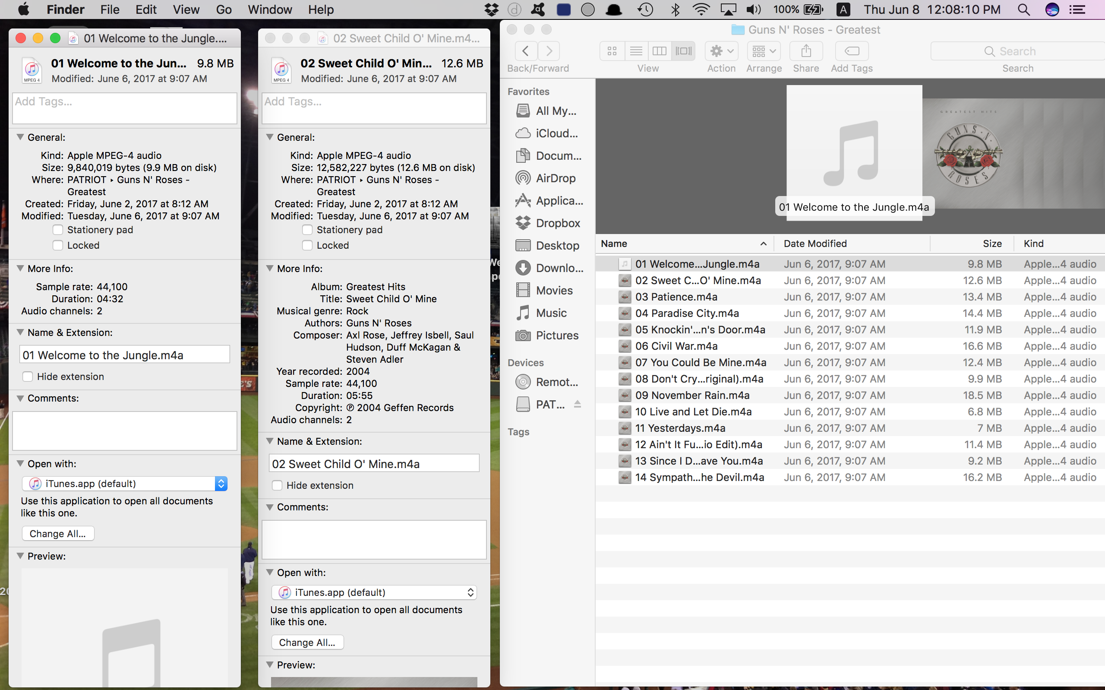Switch Finder to column view
The width and height of the screenshot is (1105, 690).
click(x=660, y=51)
